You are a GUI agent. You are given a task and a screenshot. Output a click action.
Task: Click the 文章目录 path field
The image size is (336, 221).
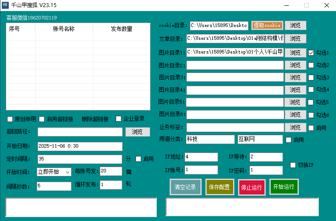[235, 38]
